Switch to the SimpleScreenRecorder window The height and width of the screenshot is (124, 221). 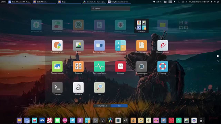click(119, 2)
